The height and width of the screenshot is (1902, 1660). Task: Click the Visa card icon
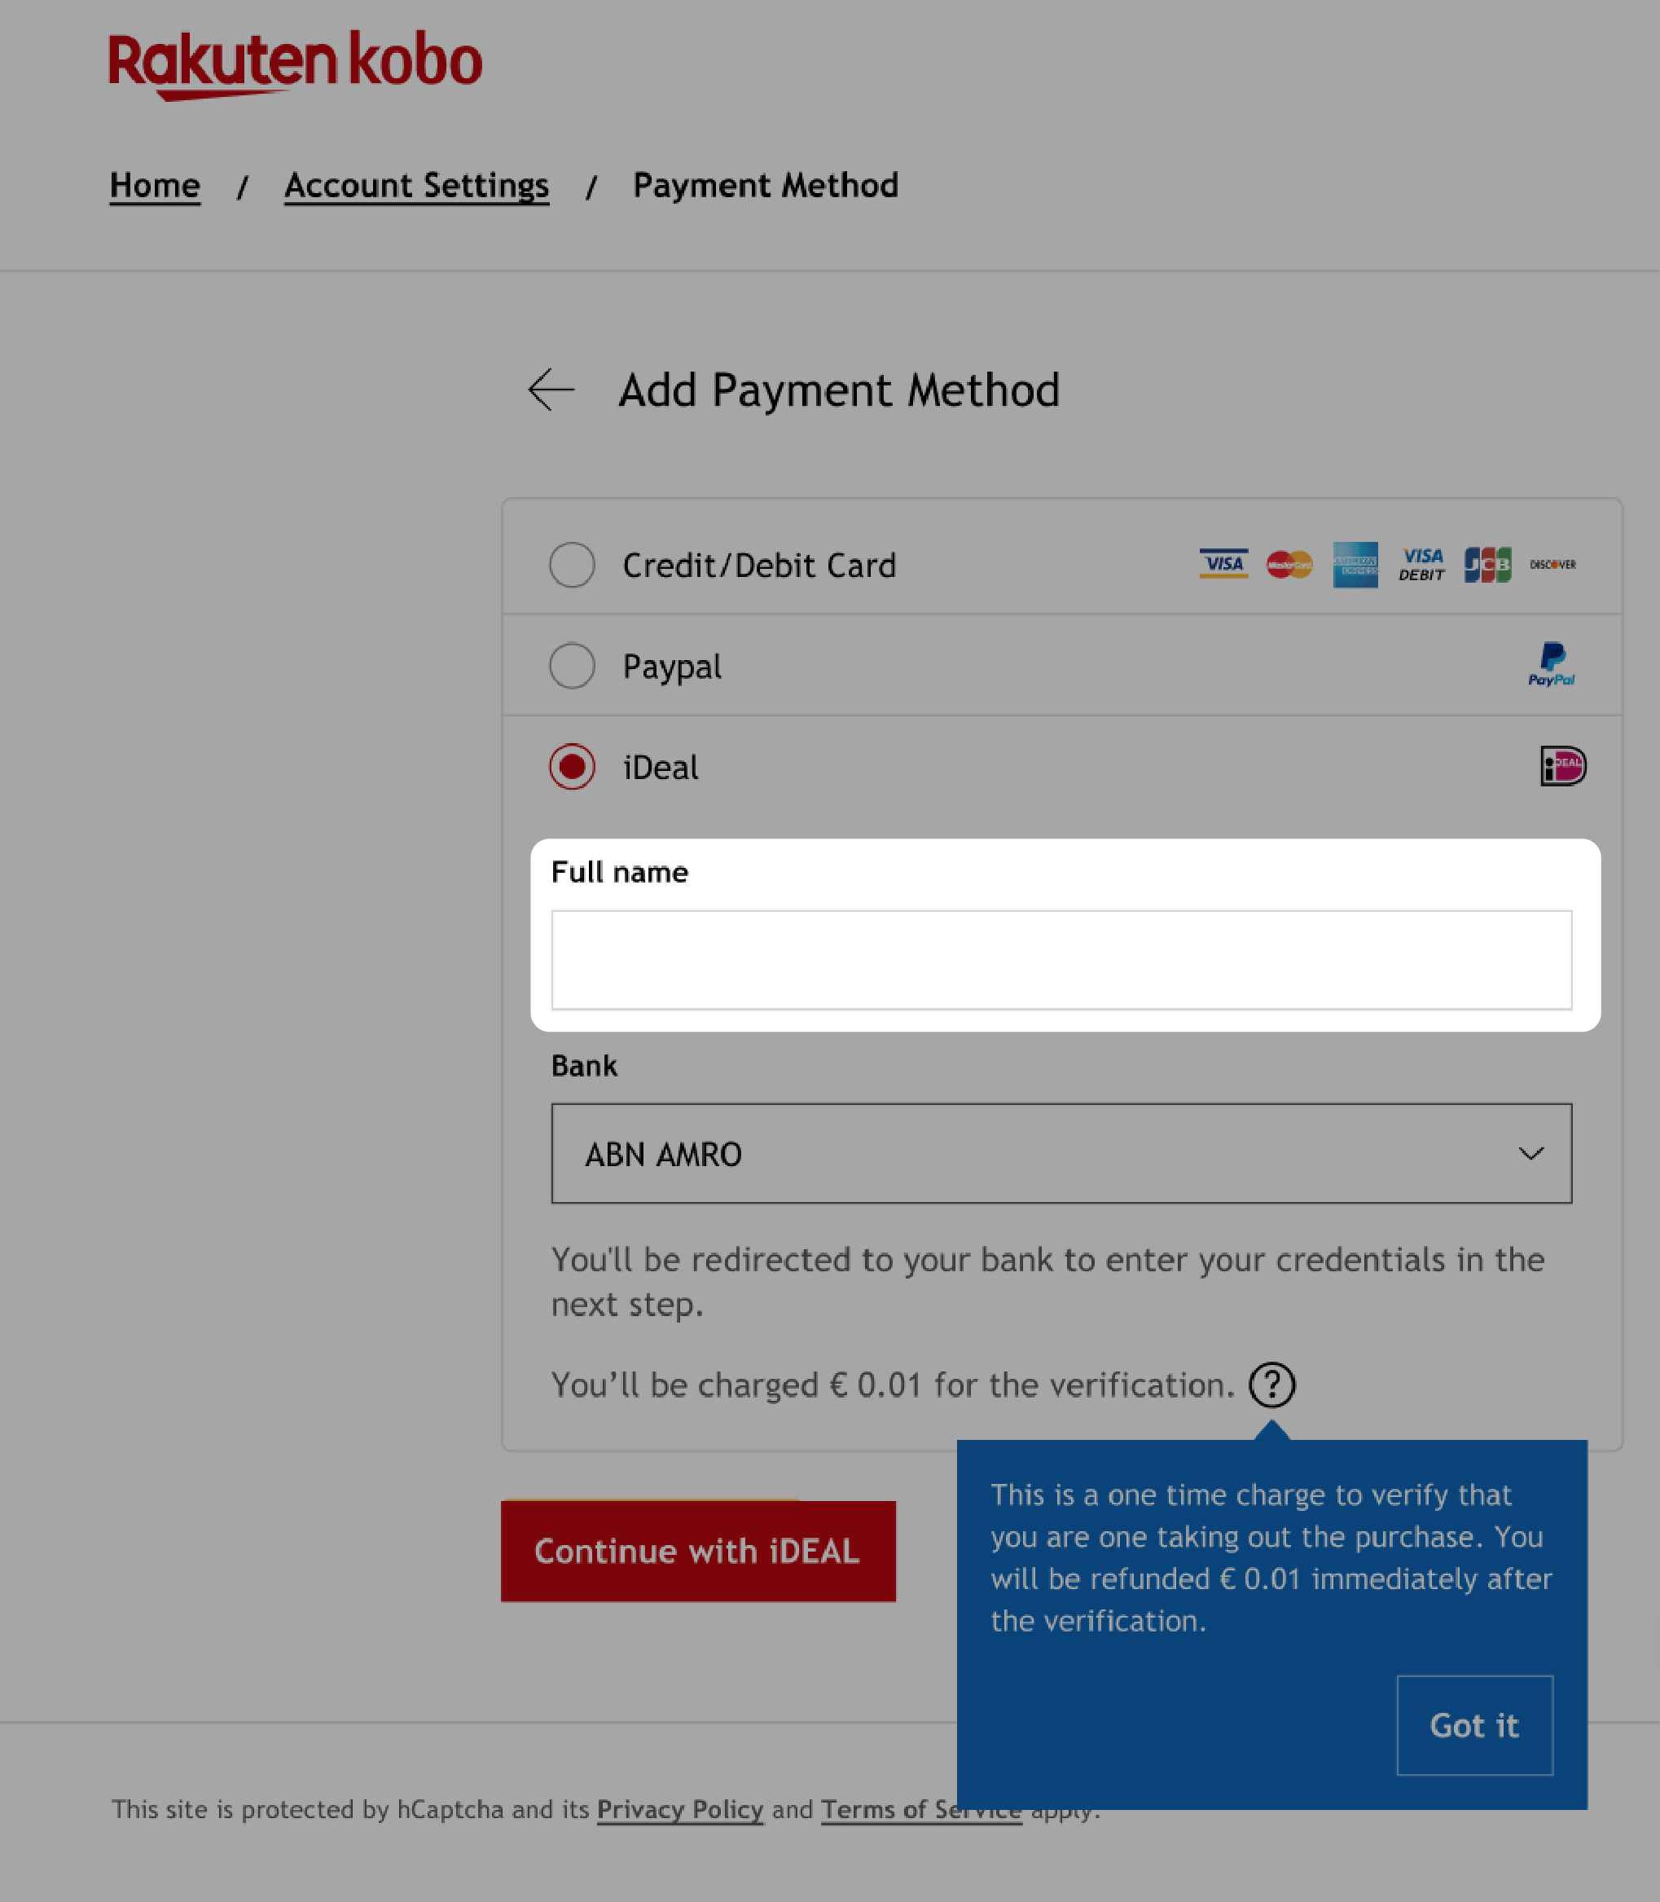(x=1222, y=565)
